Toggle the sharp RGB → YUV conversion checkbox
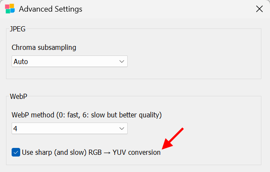Screen dimensions: 270x172 click(16, 152)
